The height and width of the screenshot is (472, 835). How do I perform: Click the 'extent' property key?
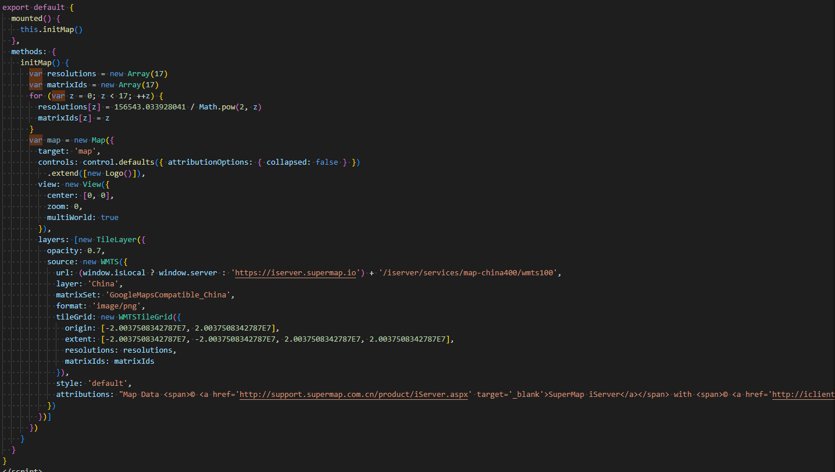click(78, 339)
